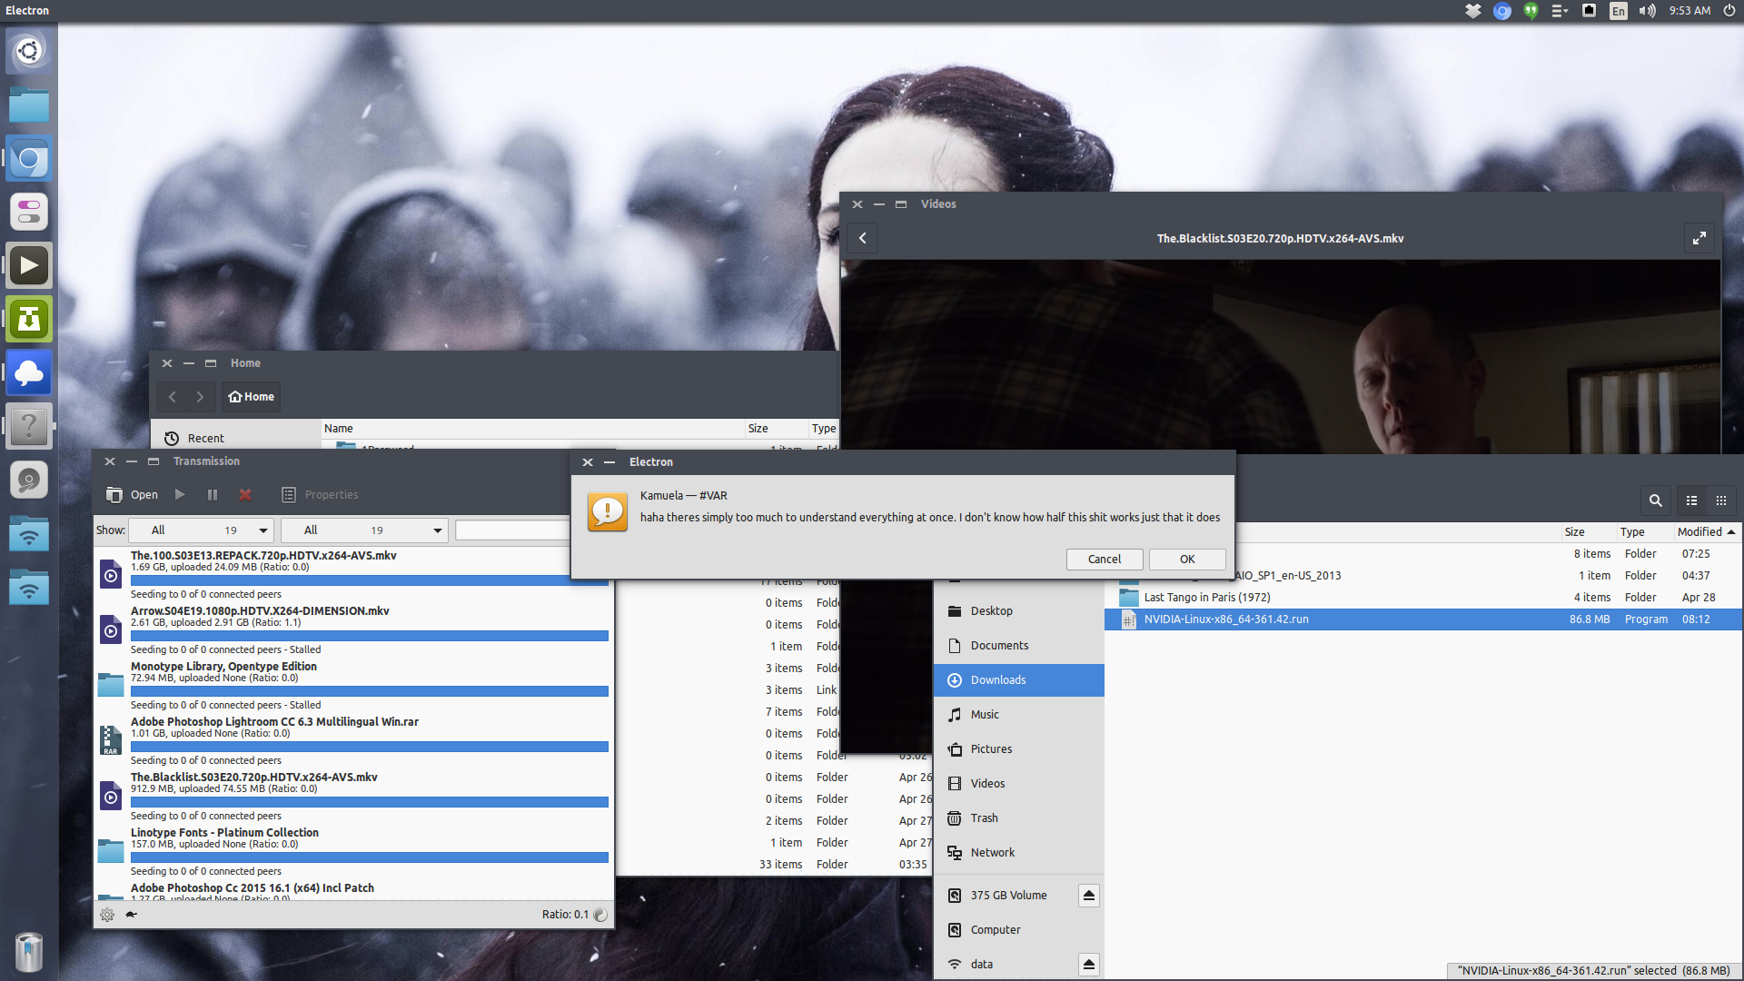The image size is (1744, 981).
Task: Click The.Blacklist torrent progress bar
Action: click(369, 802)
